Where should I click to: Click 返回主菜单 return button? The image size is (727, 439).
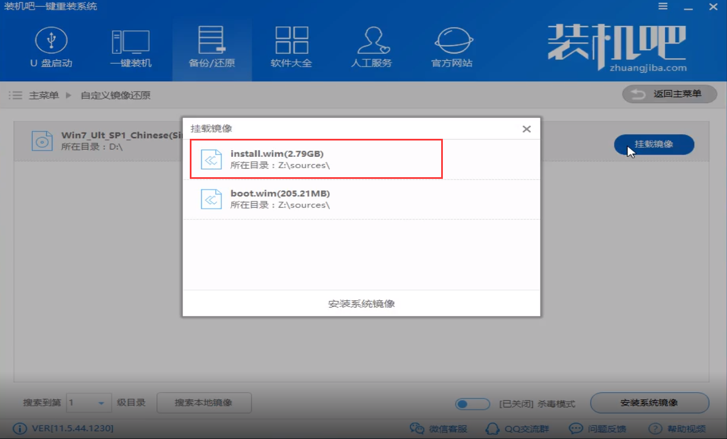(x=669, y=94)
